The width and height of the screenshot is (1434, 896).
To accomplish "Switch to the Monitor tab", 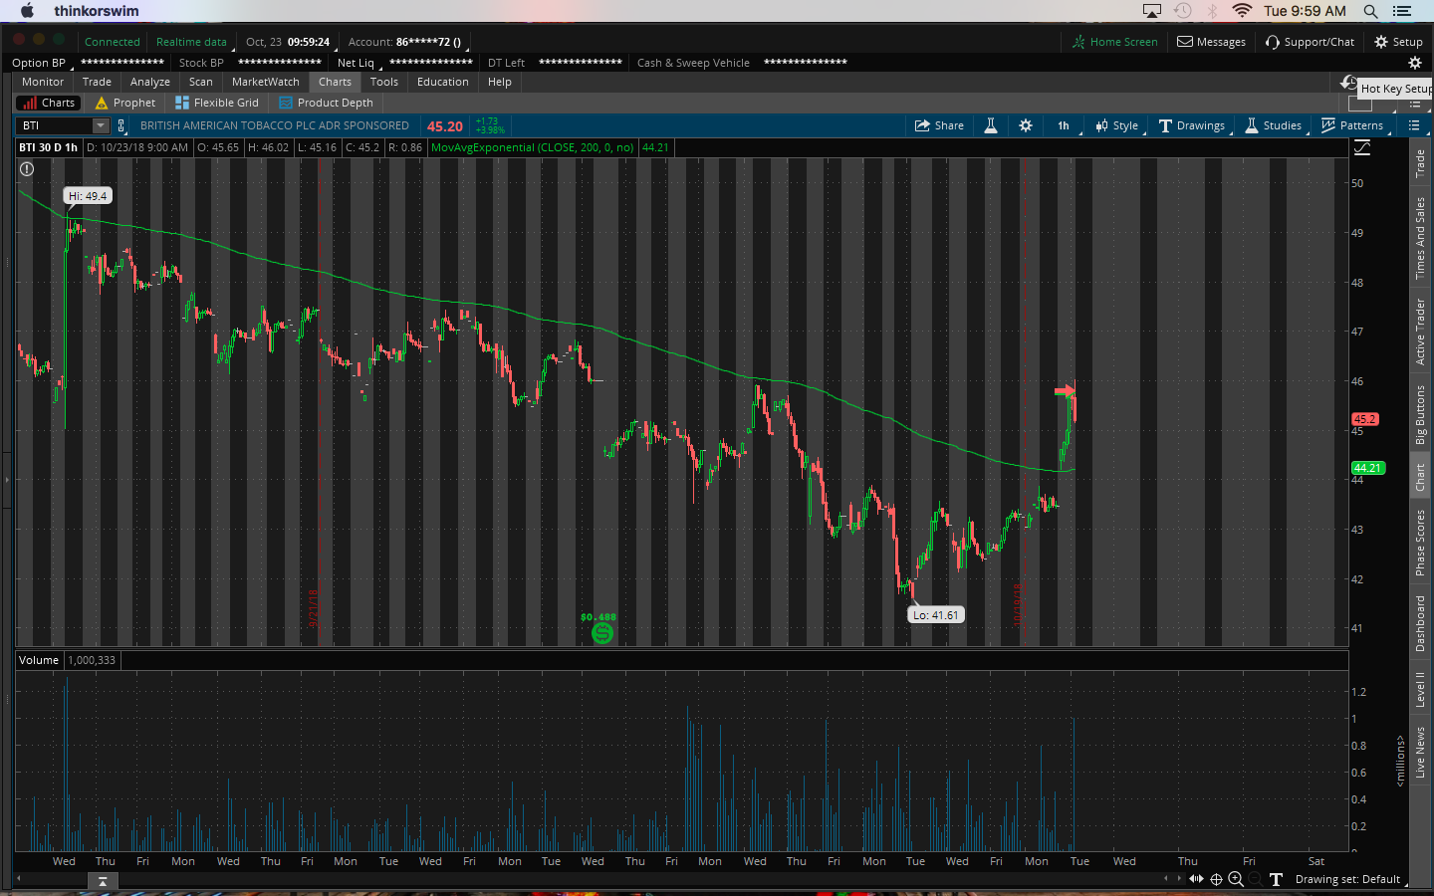I will (43, 82).
